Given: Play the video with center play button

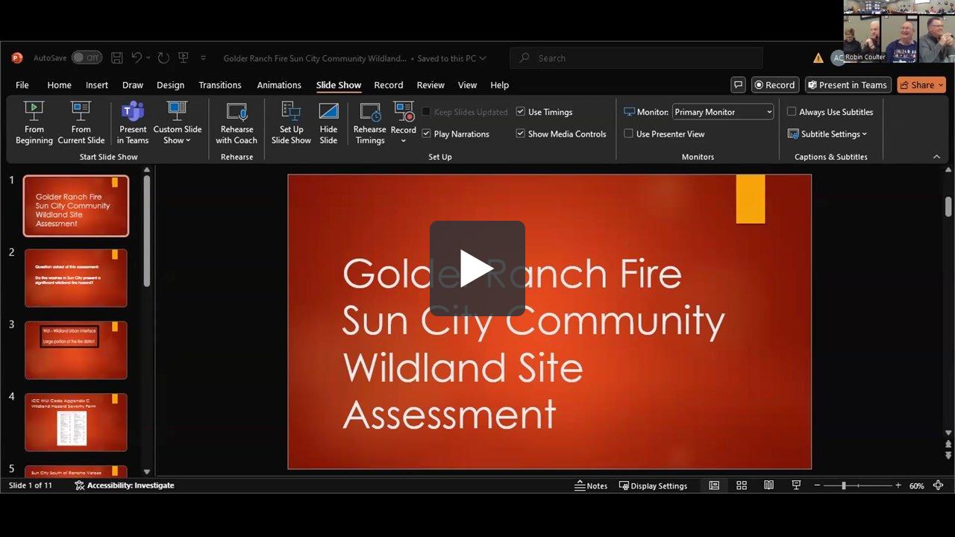Looking at the screenshot, I should coord(477,268).
